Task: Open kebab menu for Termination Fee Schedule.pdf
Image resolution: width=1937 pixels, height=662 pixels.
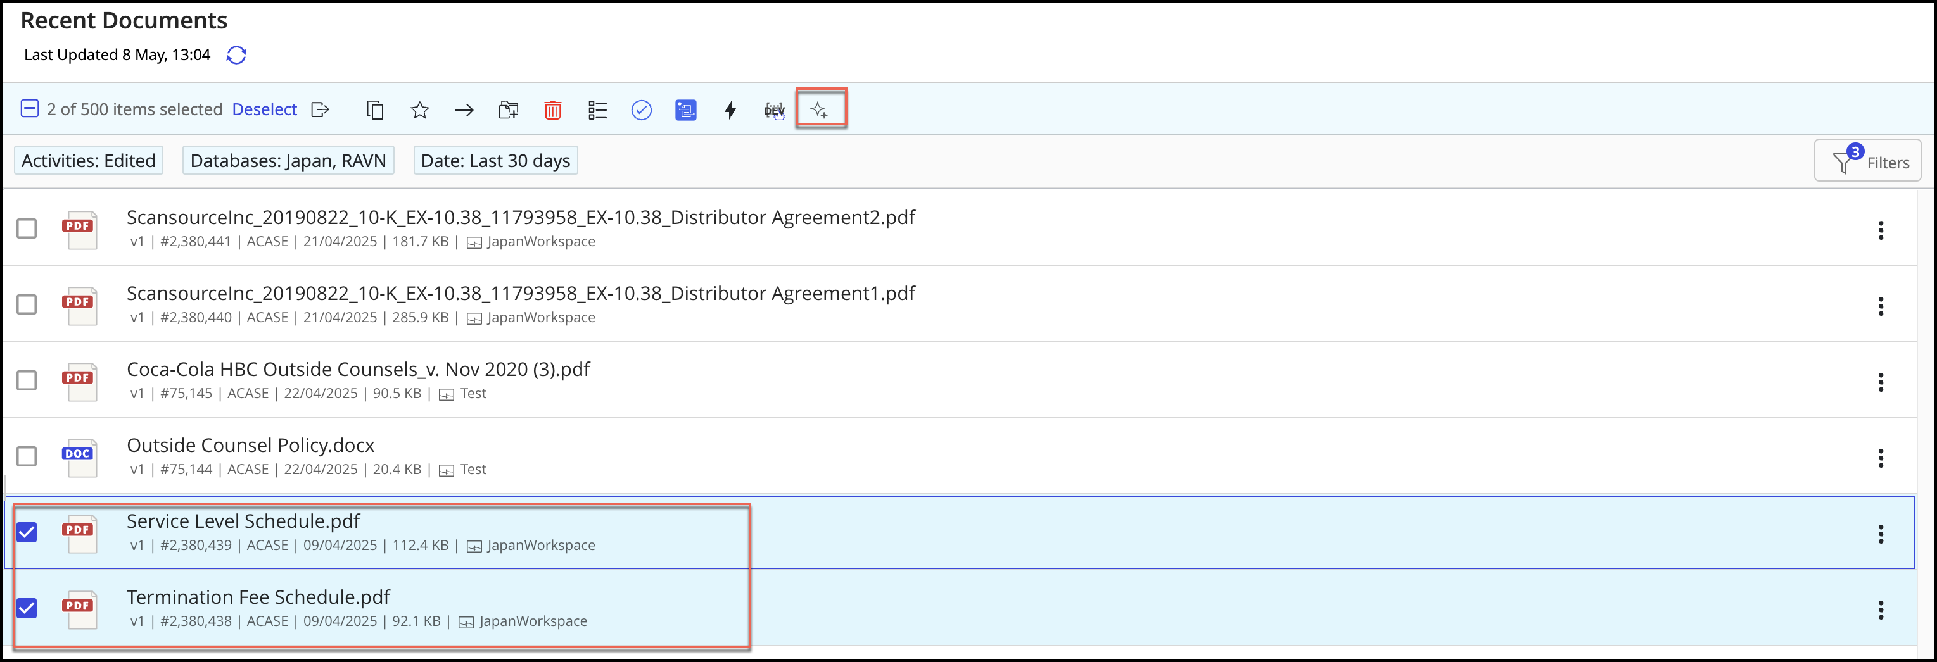Action: 1880,609
